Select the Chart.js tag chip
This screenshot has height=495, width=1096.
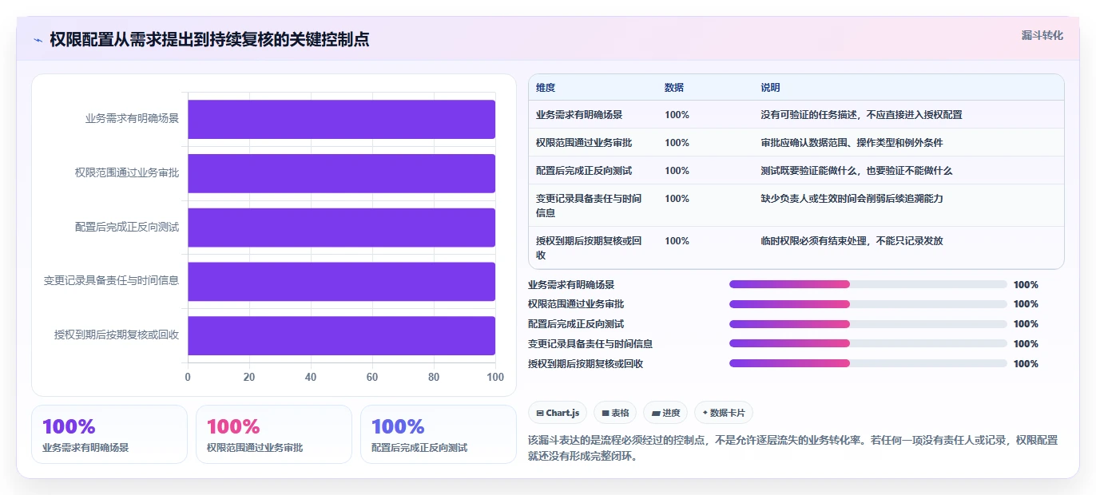click(x=558, y=413)
